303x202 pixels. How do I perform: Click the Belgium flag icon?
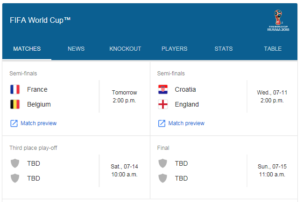pyautogui.click(x=15, y=104)
